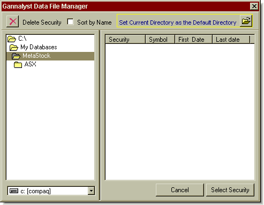Click the MetaStock open folder icon
The width and height of the screenshot is (264, 205).
(x=16, y=56)
